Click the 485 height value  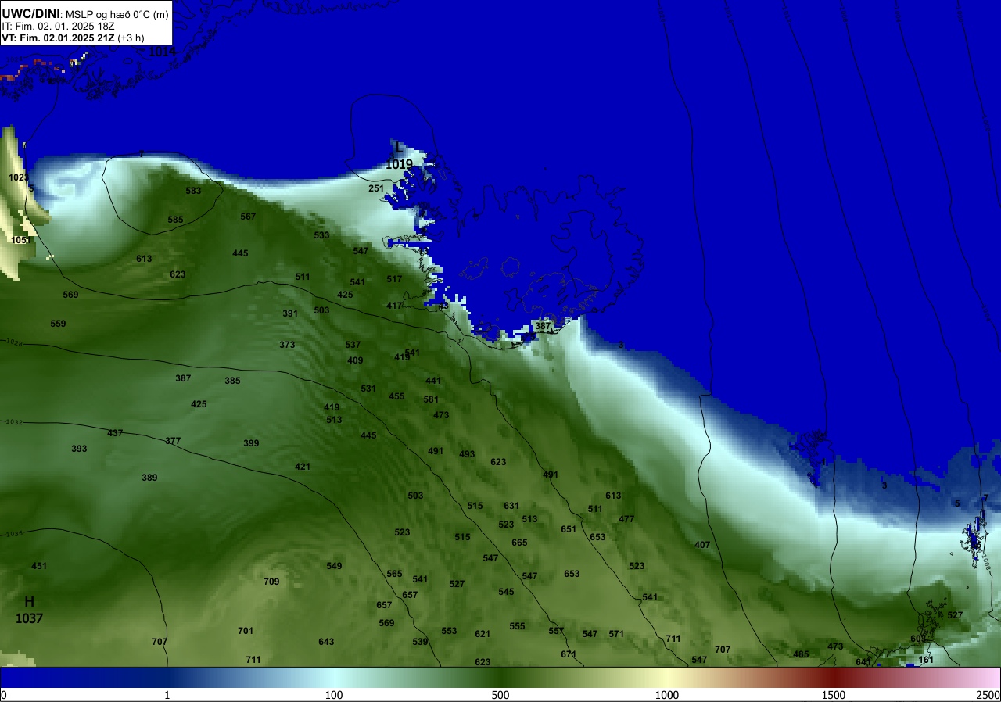pos(801,654)
